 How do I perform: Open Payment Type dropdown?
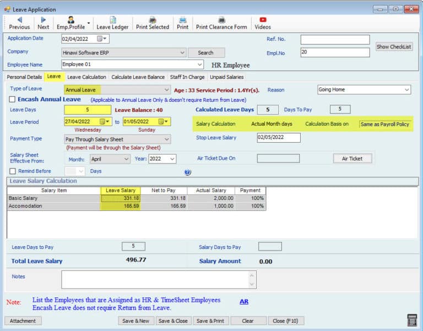coord(167,139)
